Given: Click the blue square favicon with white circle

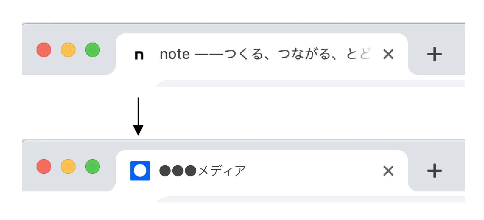Looking at the screenshot, I should pos(140,171).
